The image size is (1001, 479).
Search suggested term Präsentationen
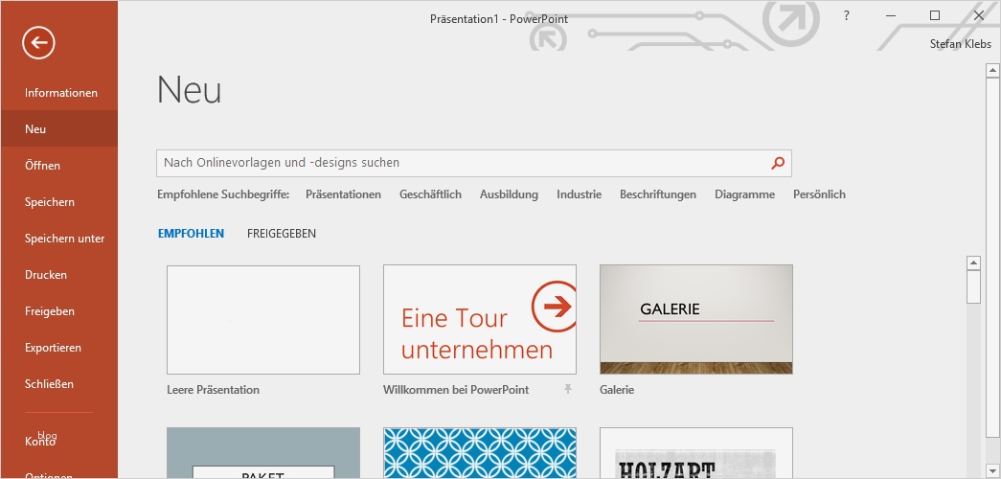click(344, 194)
